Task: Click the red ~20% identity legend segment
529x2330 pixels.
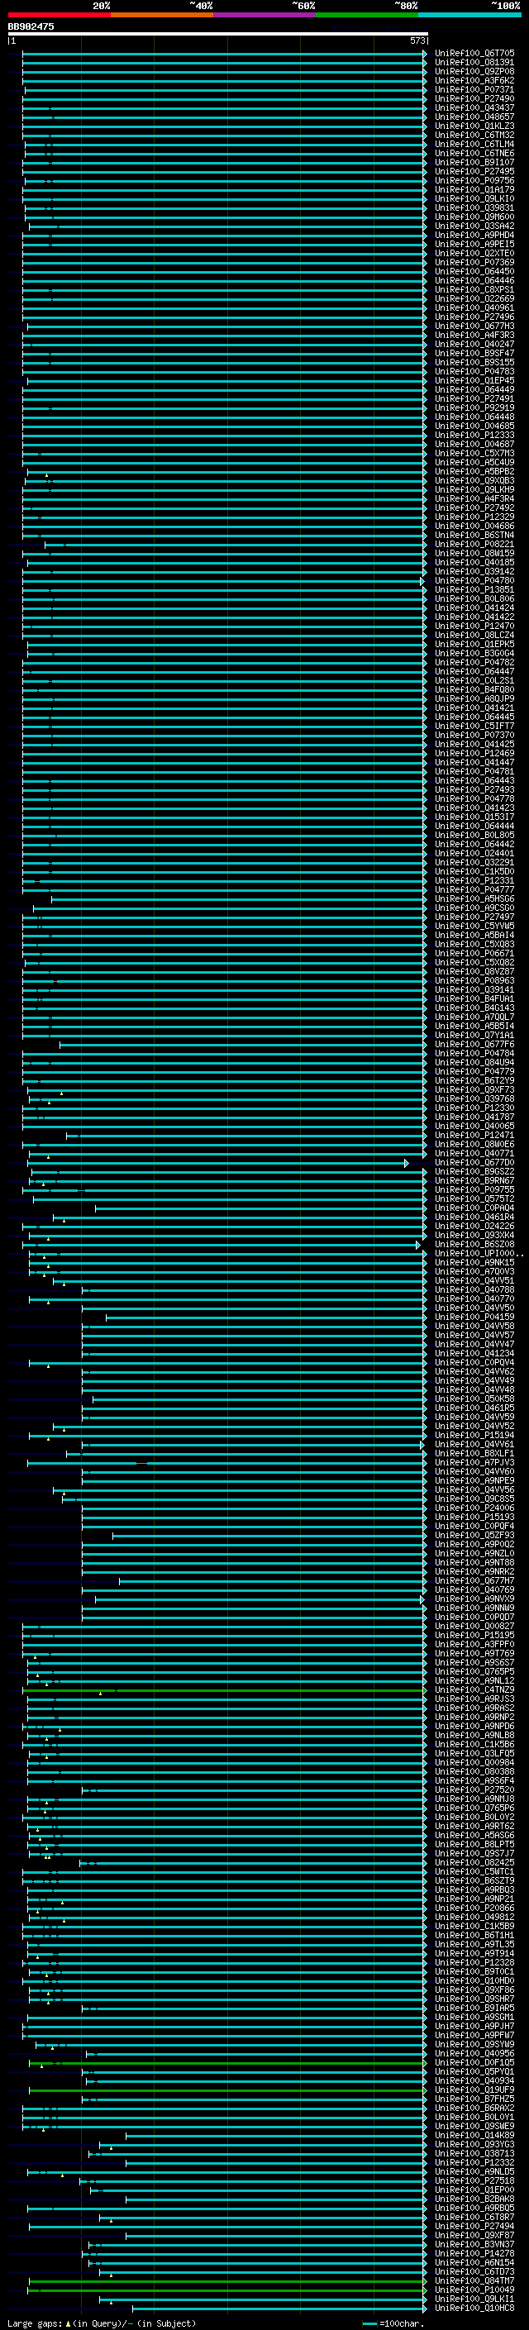Action: [60, 15]
